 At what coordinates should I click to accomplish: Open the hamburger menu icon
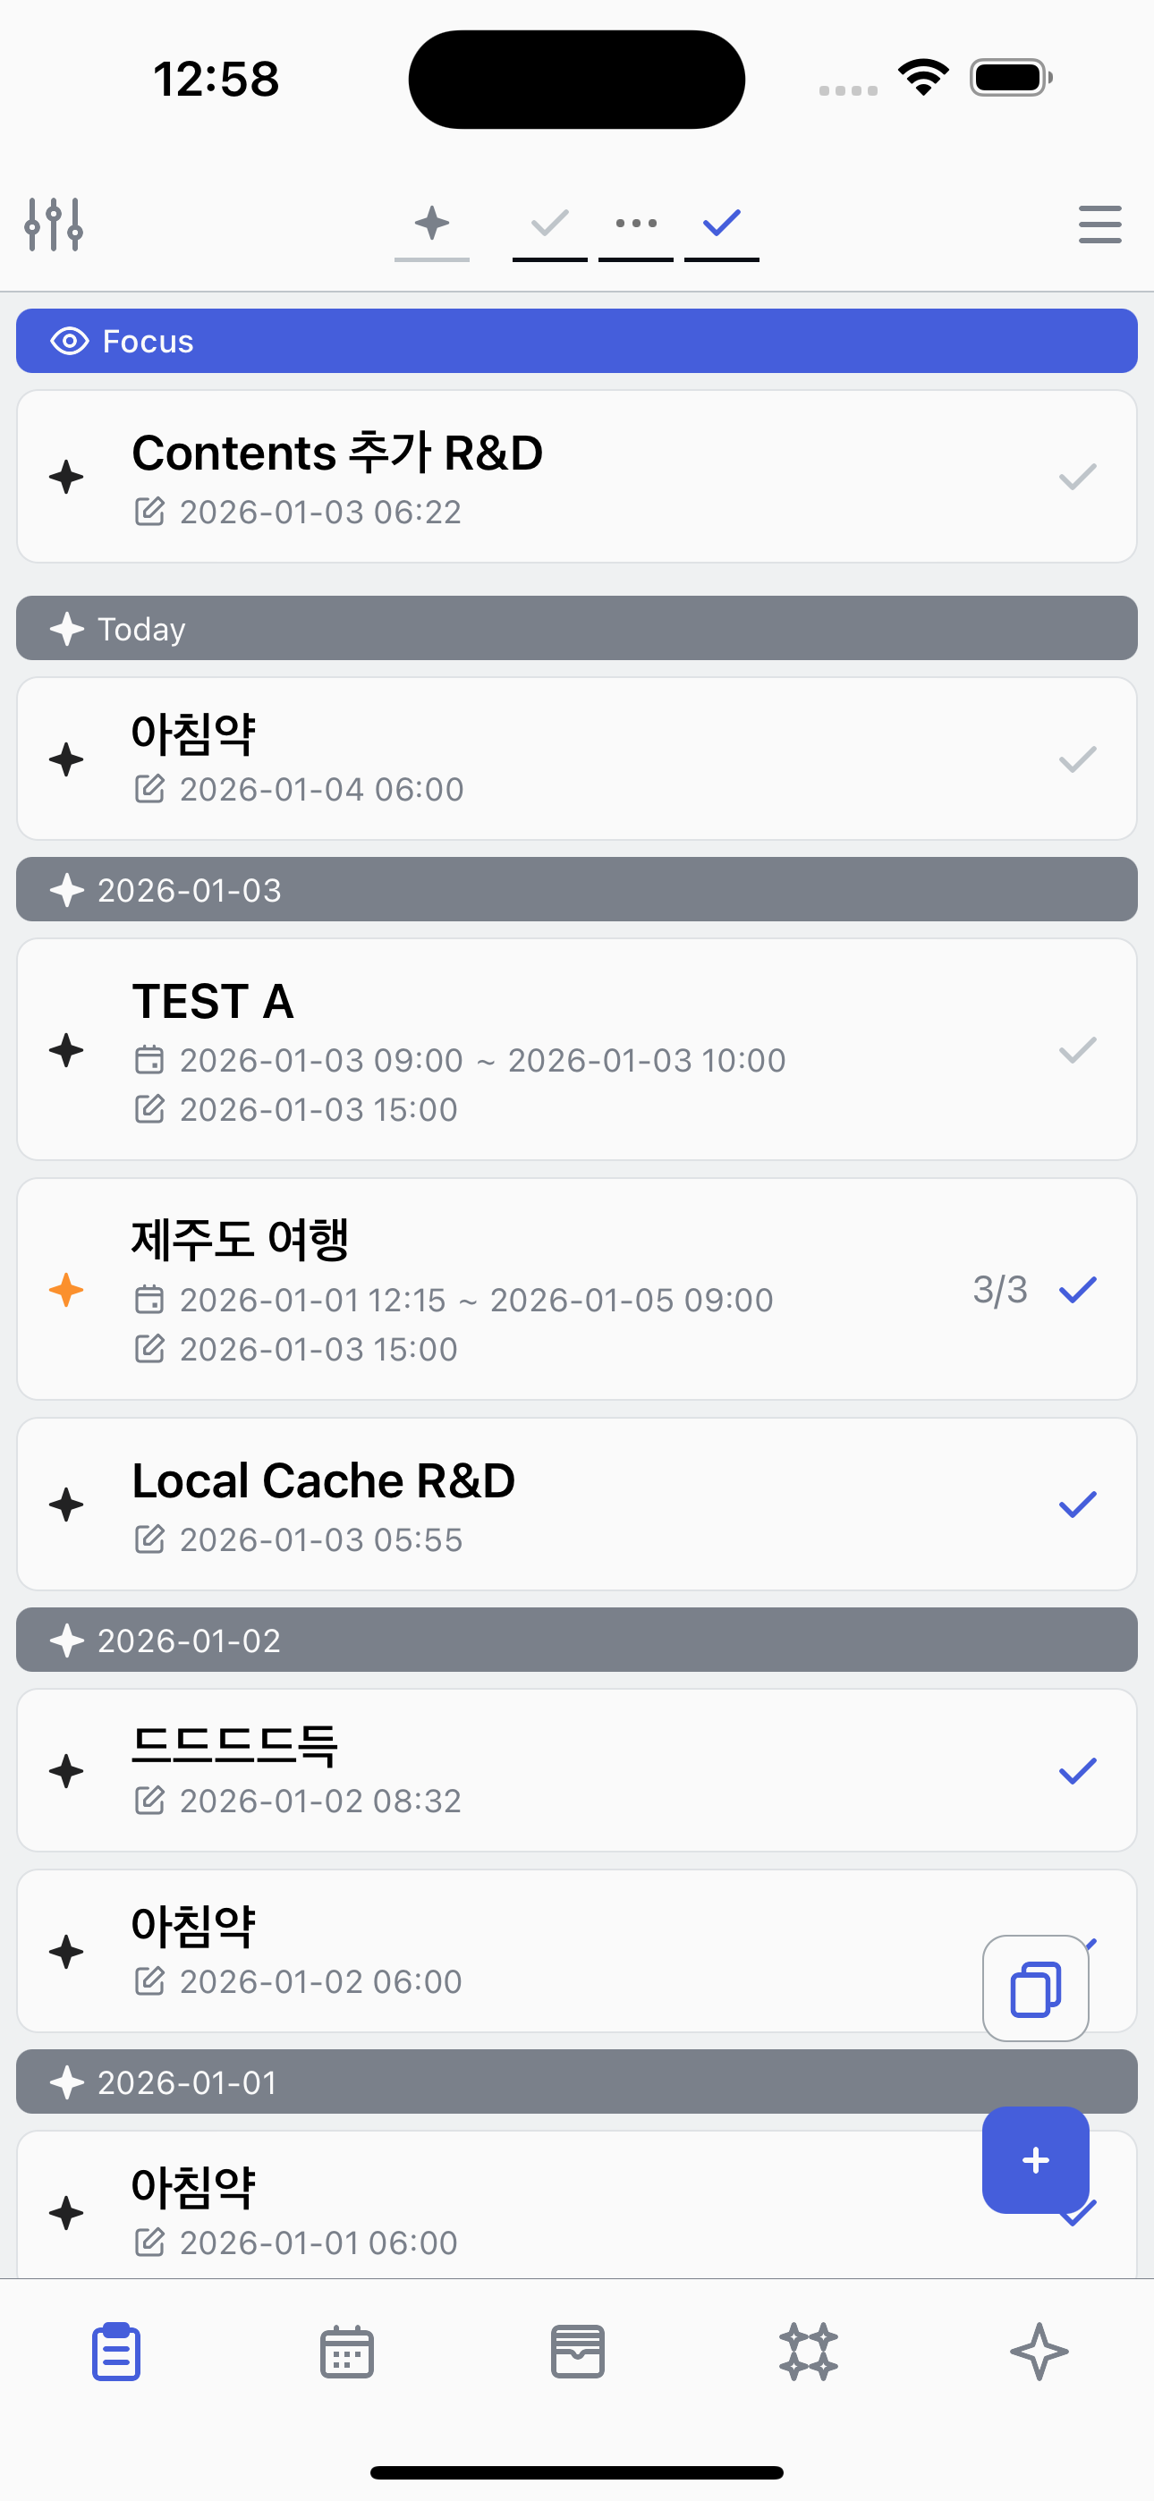[x=1099, y=225]
